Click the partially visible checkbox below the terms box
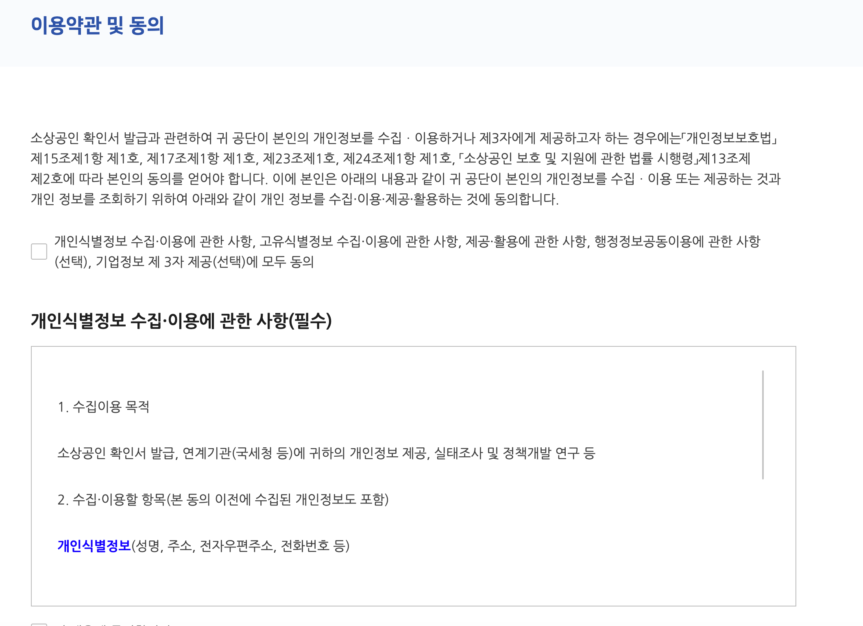 [x=39, y=624]
